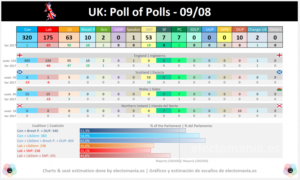Image resolution: width=300 pixels, height=180 pixels.
Task: Click the right Northern Ireland flag icon
Action: (x=279, y=106)
